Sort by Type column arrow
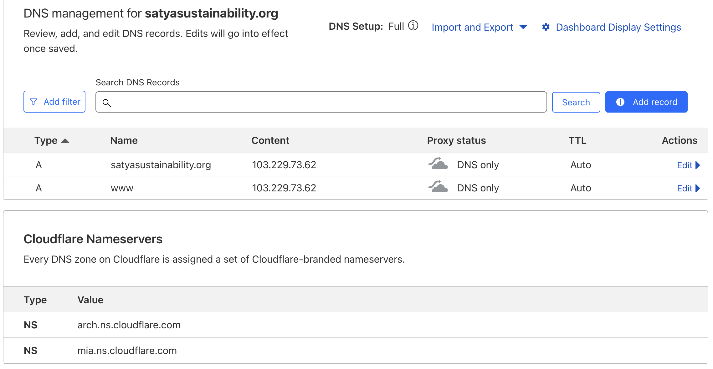Screen dimensions: 713x369 [65, 141]
